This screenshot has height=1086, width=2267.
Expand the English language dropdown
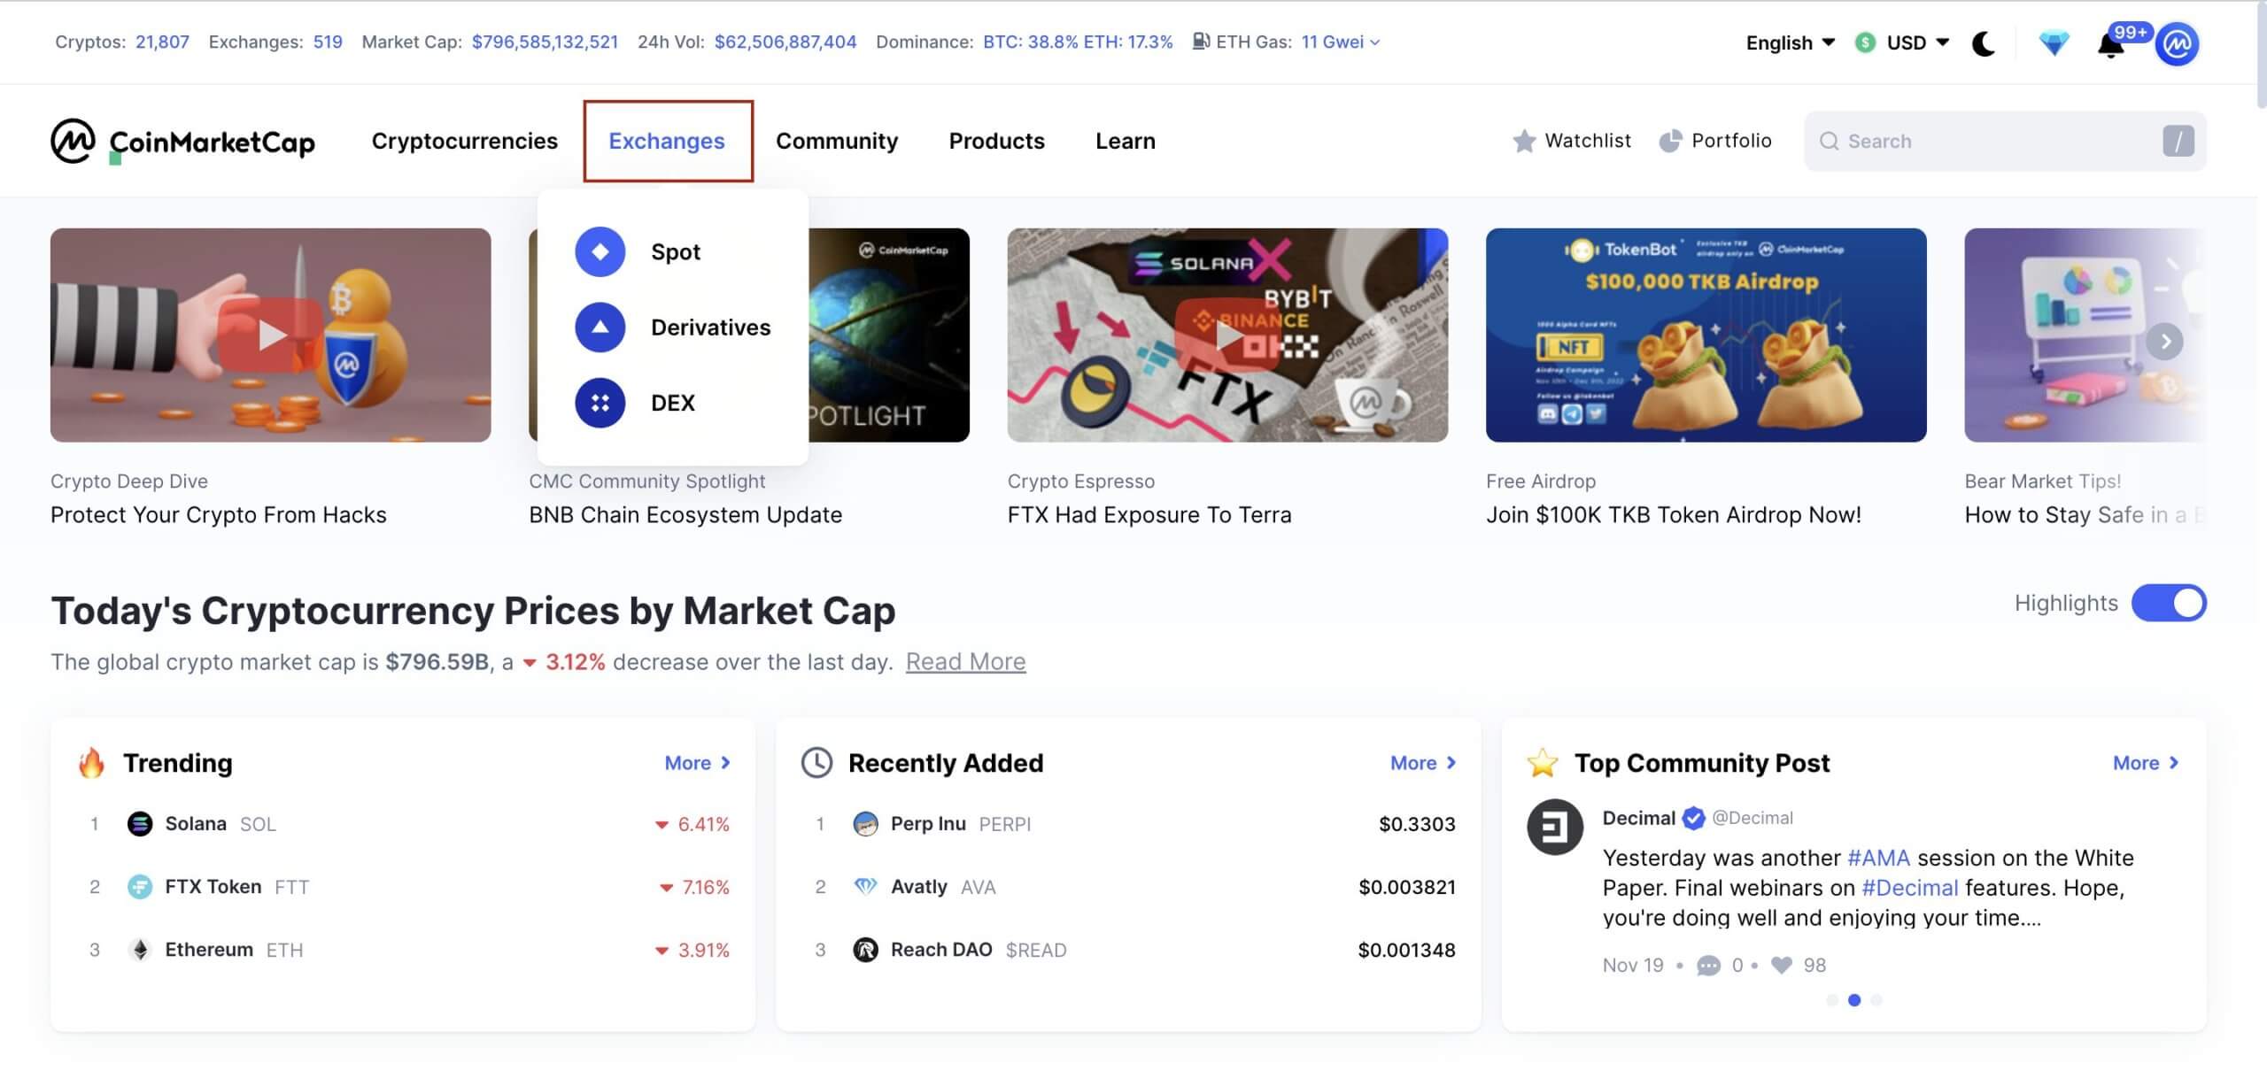[x=1790, y=42]
